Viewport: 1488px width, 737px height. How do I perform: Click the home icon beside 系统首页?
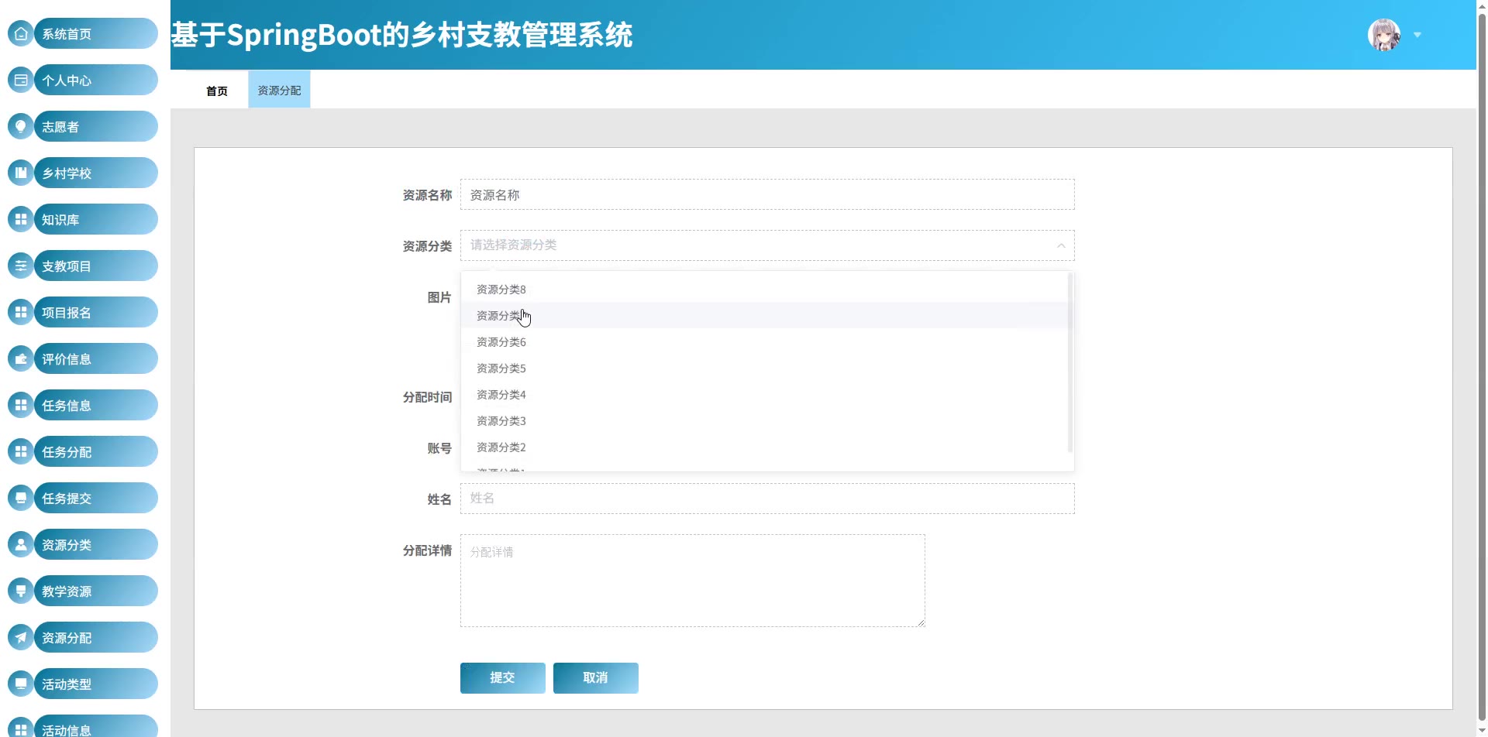click(x=21, y=34)
